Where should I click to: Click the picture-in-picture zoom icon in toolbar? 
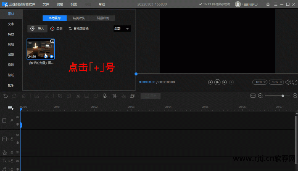(x=68, y=96)
